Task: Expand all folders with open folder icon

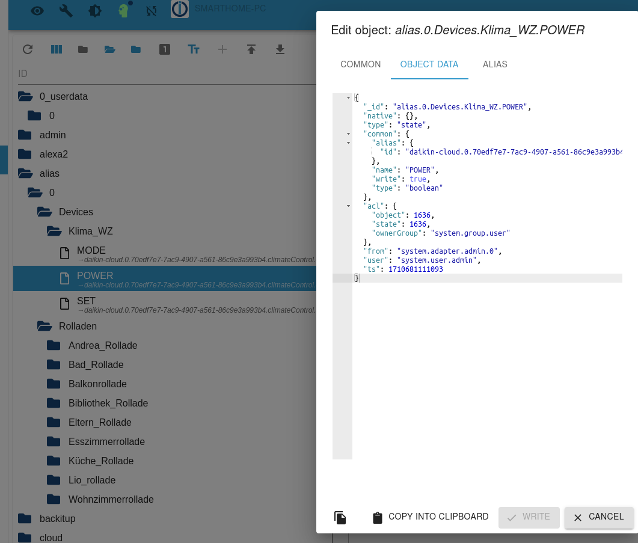Action: tap(109, 50)
